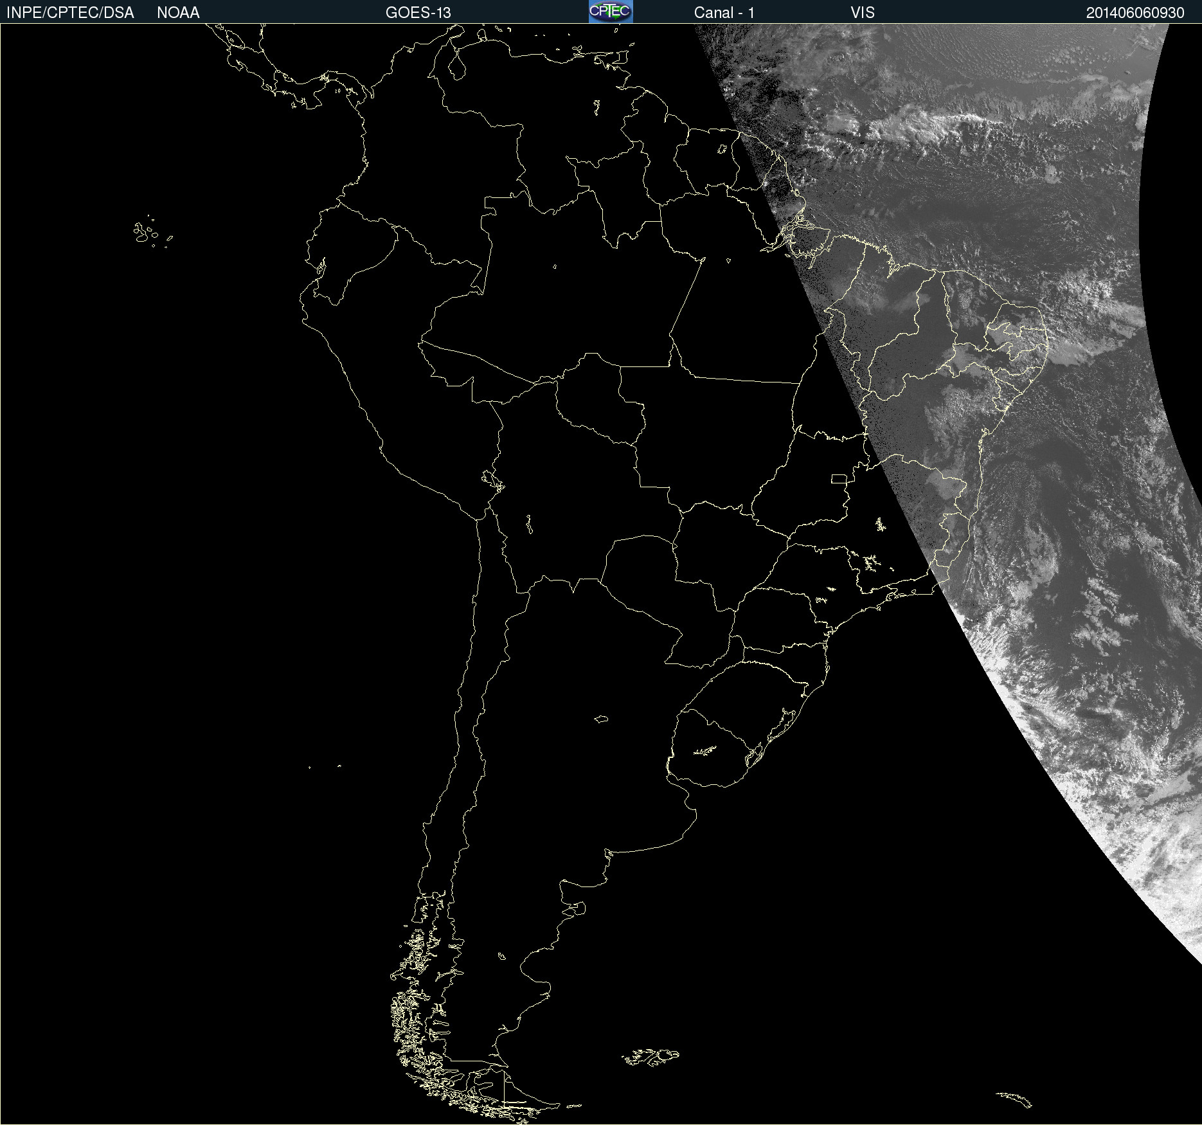Click the GOES-13 satellite label
The height and width of the screenshot is (1125, 1202).
(x=418, y=13)
